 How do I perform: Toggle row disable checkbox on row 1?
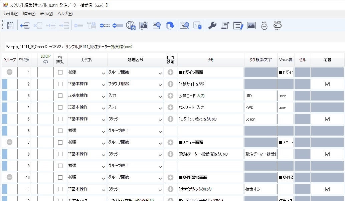pos(60,72)
